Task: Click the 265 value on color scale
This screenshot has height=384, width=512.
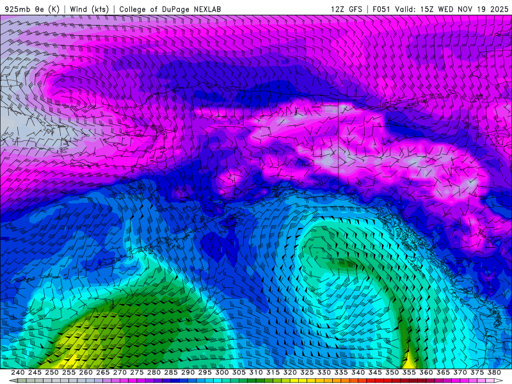Action: coord(103,372)
